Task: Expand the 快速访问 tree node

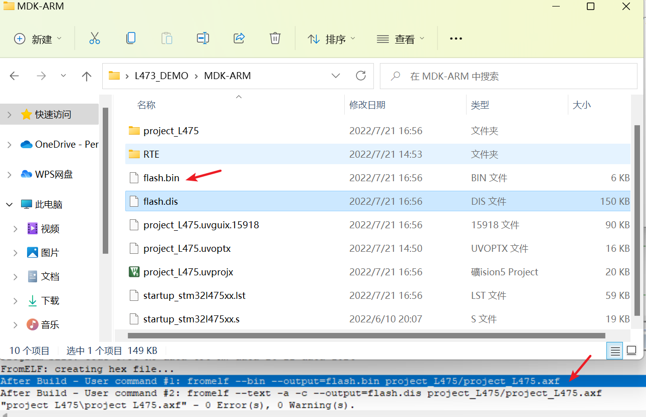Action: tap(9, 115)
